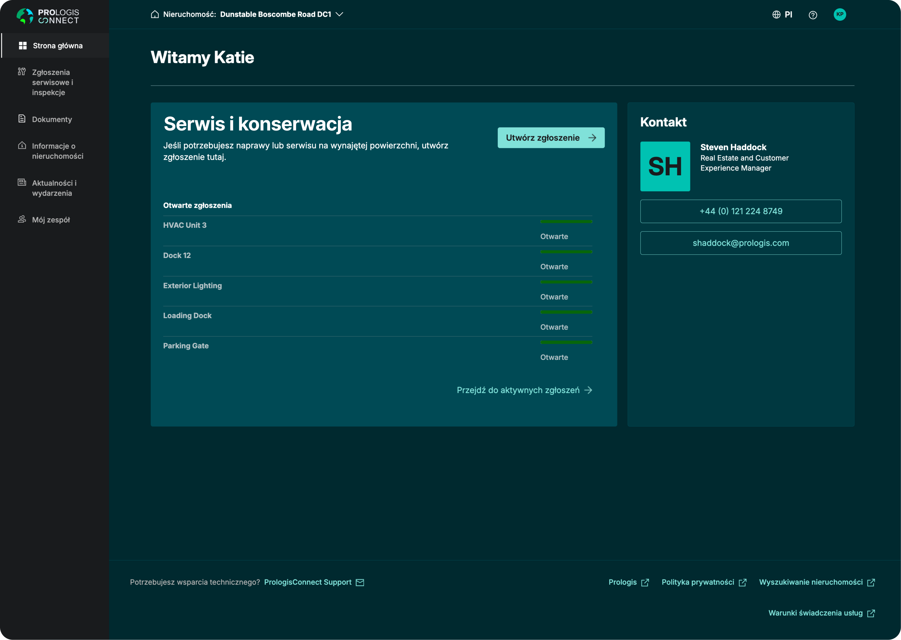Click the arrow after Przejdź do aktywnych zgłoszeń
This screenshot has width=901, height=640.
coord(588,390)
